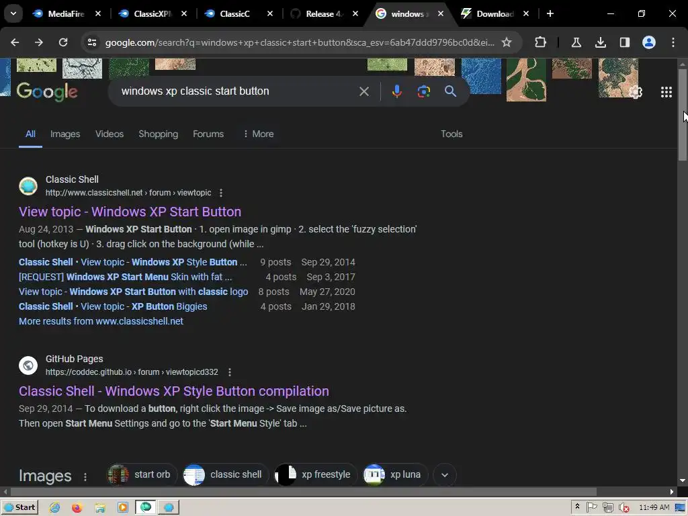
Task: Show hidden system tray icons
Action: click(577, 507)
